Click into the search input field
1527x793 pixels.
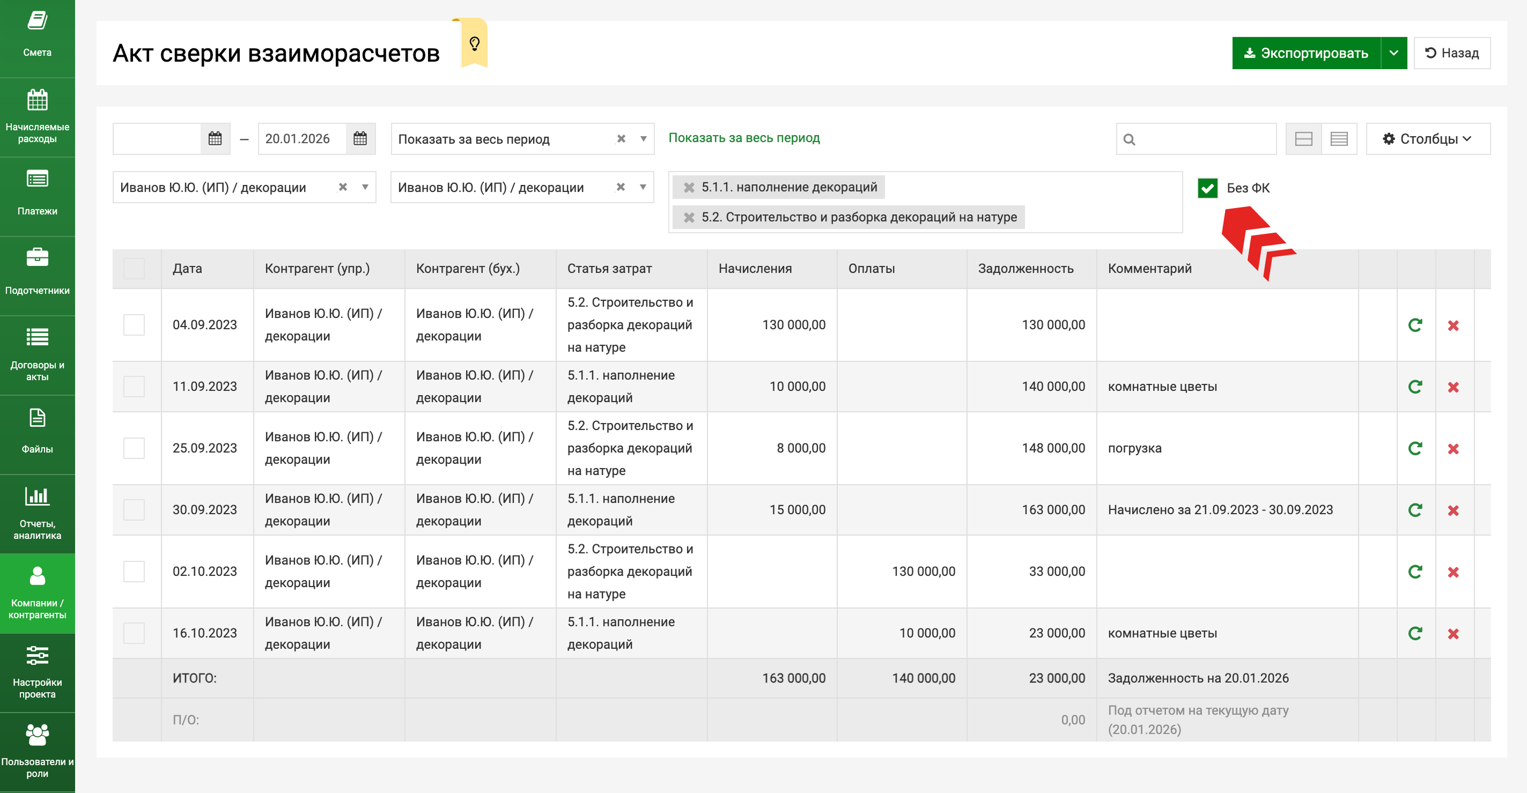click(1204, 139)
